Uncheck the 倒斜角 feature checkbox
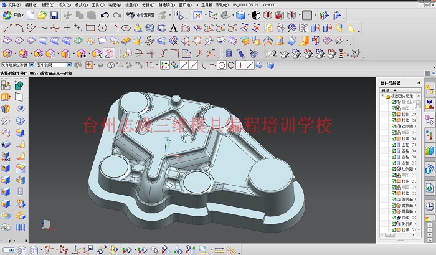 coord(394,224)
